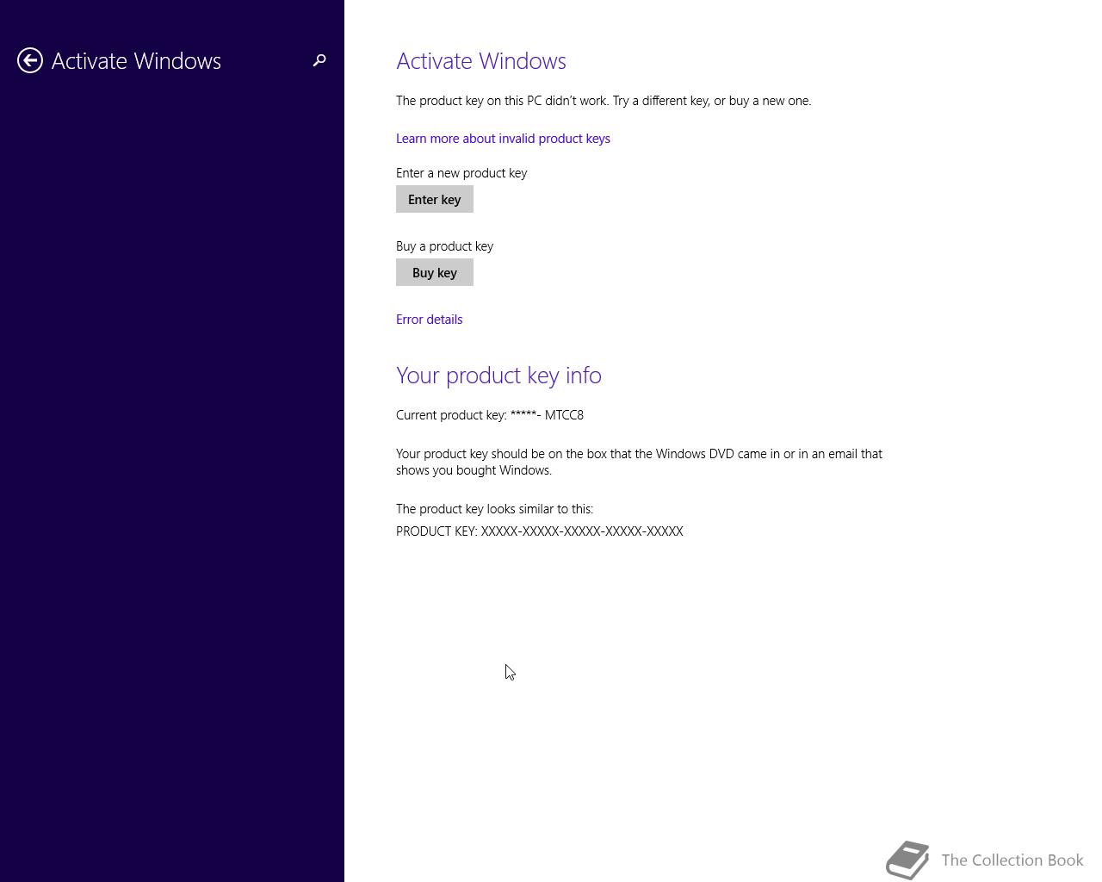Select the 'Enter a new product key' label
1102x882 pixels.
point(461,173)
